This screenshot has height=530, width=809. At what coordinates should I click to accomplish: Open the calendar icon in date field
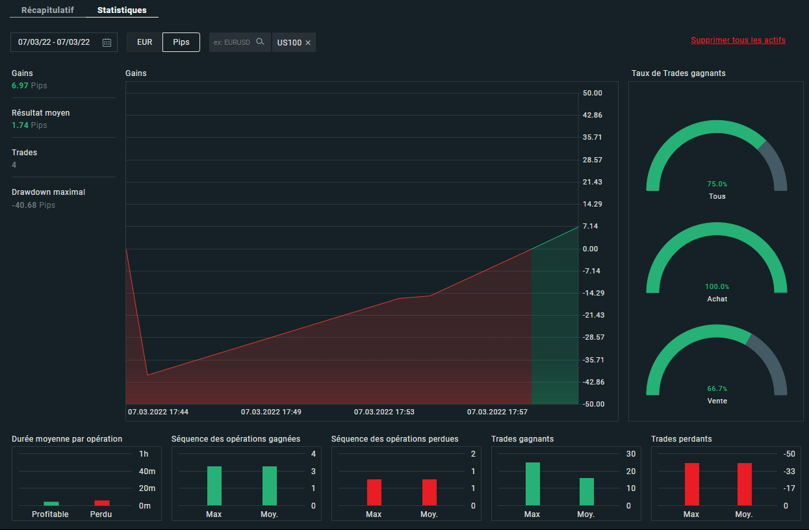pyautogui.click(x=107, y=42)
